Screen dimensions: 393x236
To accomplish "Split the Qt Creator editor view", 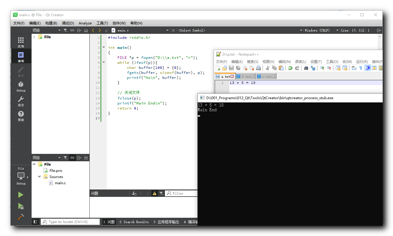I will 379,30.
